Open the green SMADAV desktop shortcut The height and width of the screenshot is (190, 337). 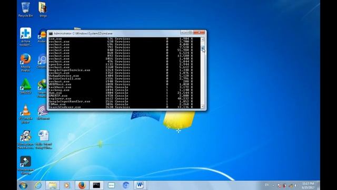click(x=26, y=86)
